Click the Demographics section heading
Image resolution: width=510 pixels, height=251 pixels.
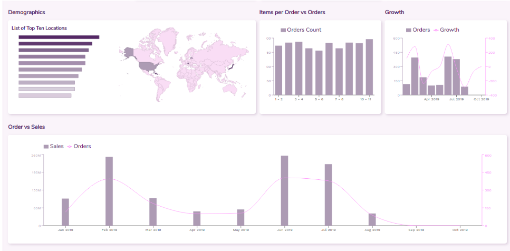[x=26, y=12]
